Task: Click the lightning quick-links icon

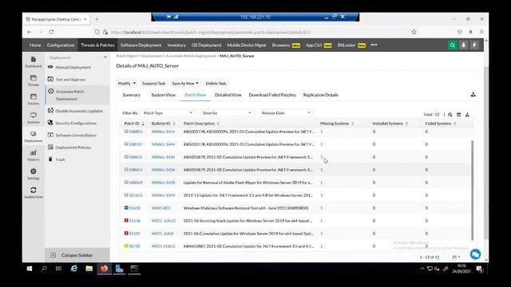Action: pos(474,45)
